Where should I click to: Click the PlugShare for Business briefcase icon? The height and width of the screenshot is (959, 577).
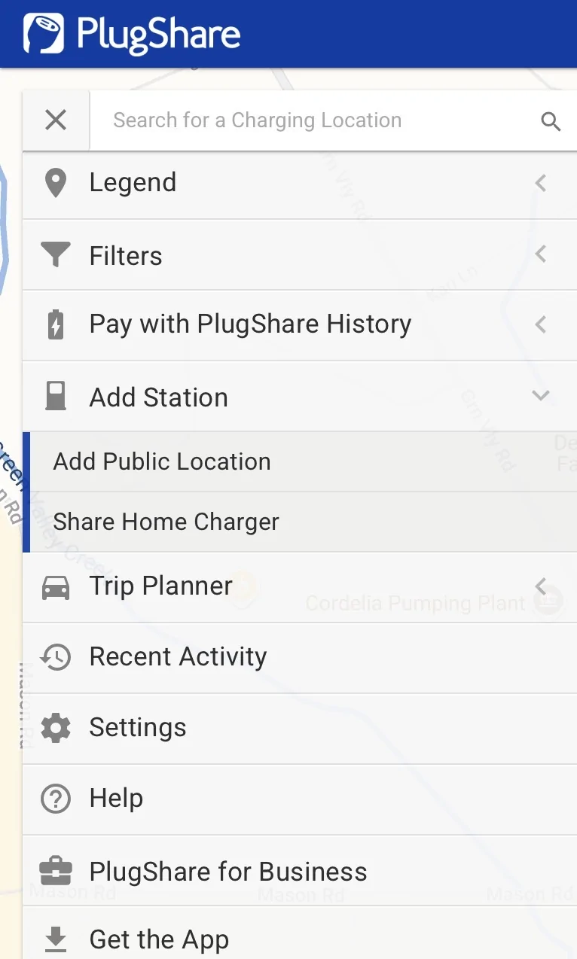[56, 871]
